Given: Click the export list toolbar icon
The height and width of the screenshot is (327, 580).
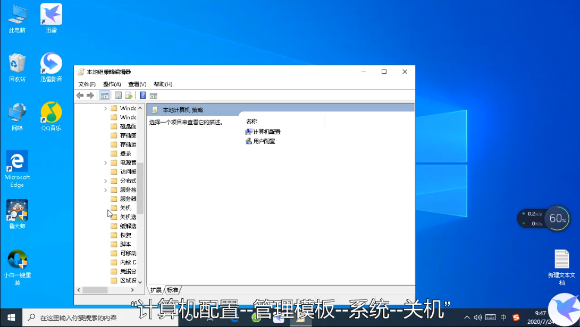Looking at the screenshot, I should (129, 95).
